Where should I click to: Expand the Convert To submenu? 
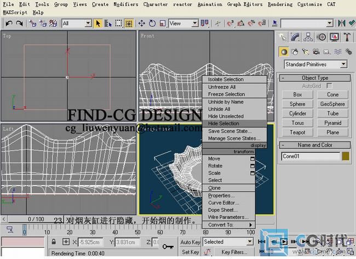(x=228, y=225)
